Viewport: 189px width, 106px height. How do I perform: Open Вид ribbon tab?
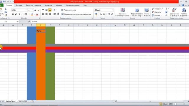(85, 5)
